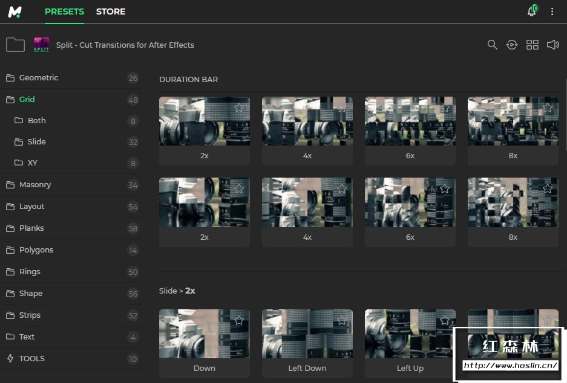
Task: Open the Slide subfolder under Grid
Action: coord(71,142)
